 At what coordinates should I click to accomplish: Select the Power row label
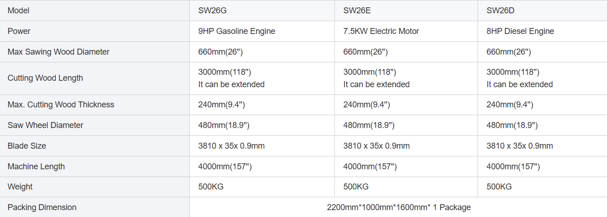[x=19, y=31]
